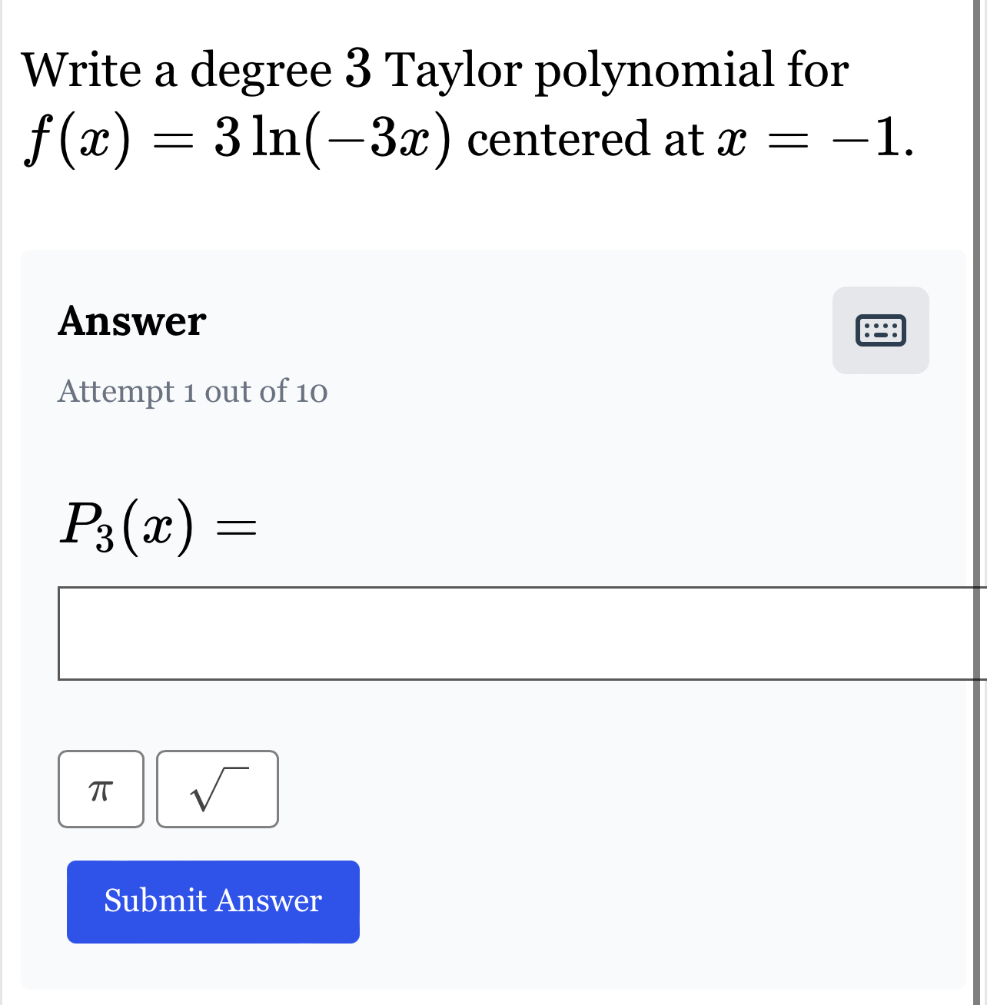
Task: Toggle the on-screen math keyboard
Action: [x=881, y=330]
